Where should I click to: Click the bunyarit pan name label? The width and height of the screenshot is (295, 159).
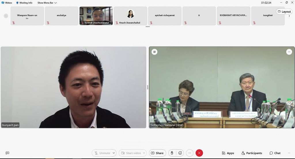tap(10, 125)
